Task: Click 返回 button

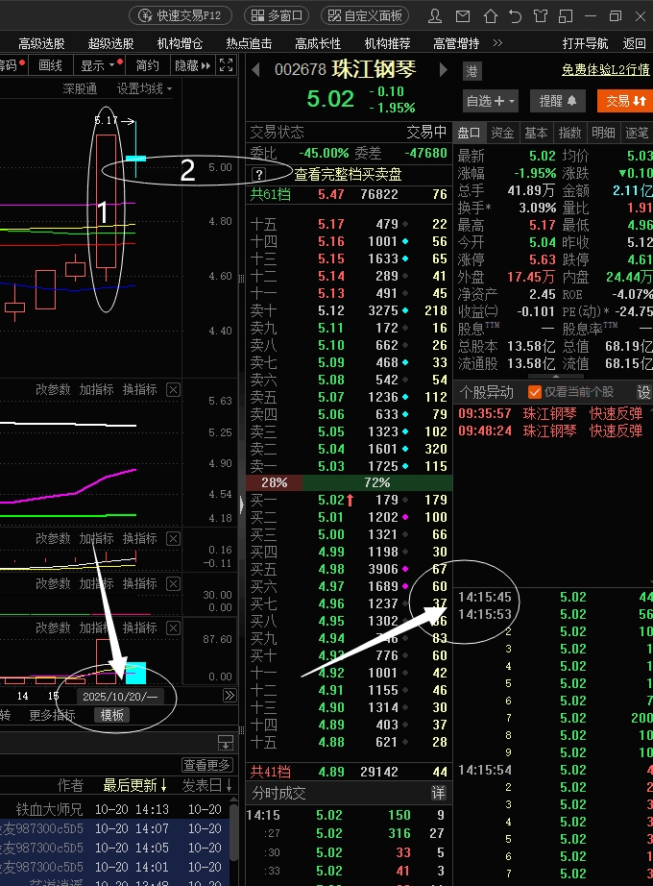Action: coord(635,43)
